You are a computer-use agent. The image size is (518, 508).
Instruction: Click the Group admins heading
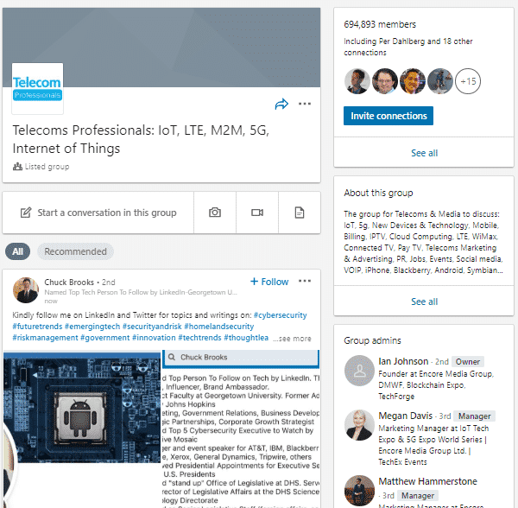(x=372, y=340)
